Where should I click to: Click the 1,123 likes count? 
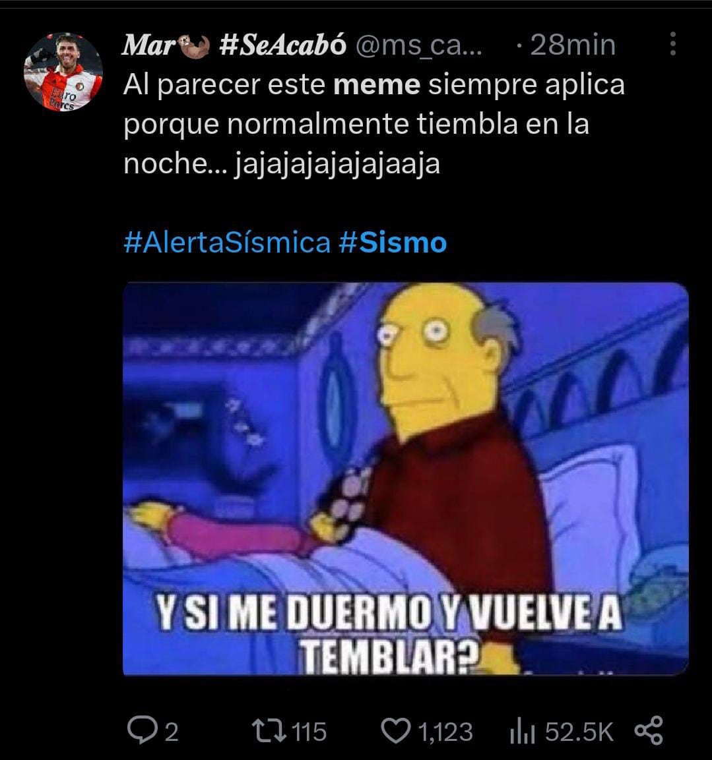pyautogui.click(x=445, y=732)
